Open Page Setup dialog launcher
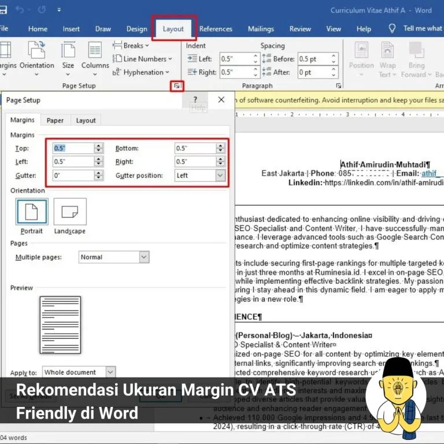This screenshot has width=444, height=444. pyautogui.click(x=177, y=86)
